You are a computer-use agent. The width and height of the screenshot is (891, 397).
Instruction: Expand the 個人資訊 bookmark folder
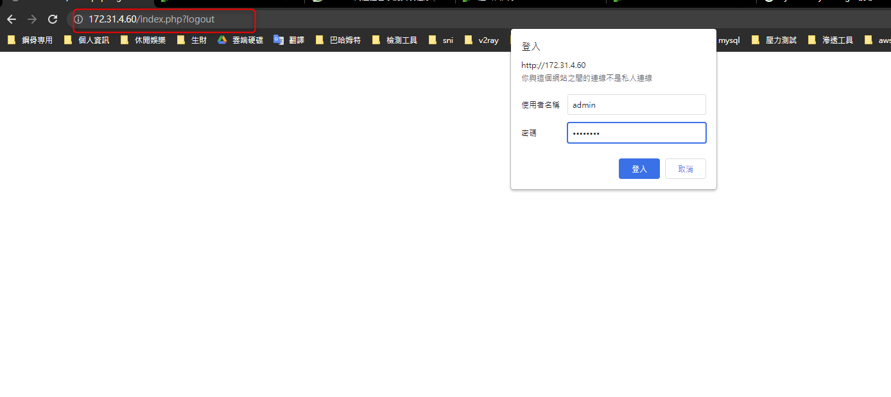[x=87, y=40]
